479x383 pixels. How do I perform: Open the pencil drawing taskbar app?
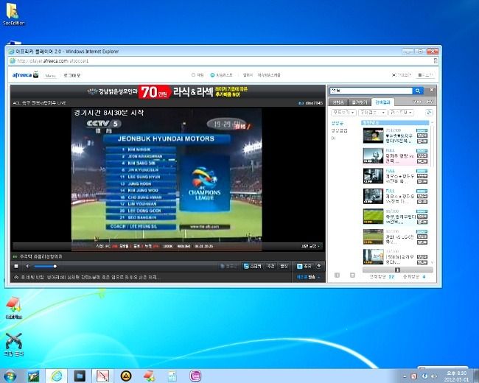click(x=102, y=376)
